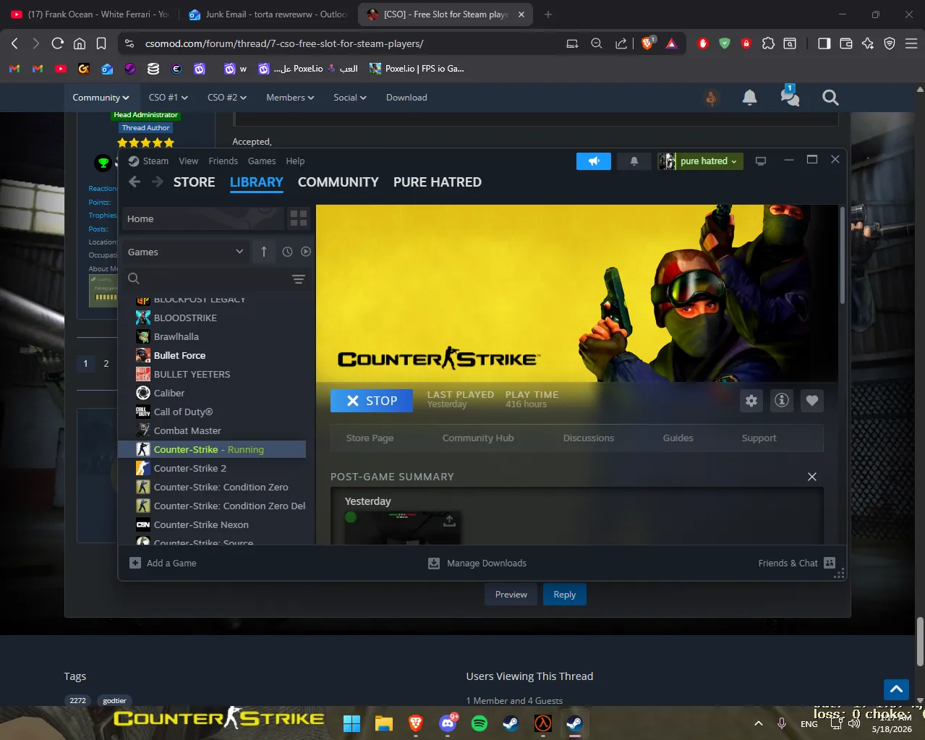Image resolution: width=925 pixels, height=740 pixels.
Task: Click the STOP button for Counter-Strike
Action: (x=372, y=401)
